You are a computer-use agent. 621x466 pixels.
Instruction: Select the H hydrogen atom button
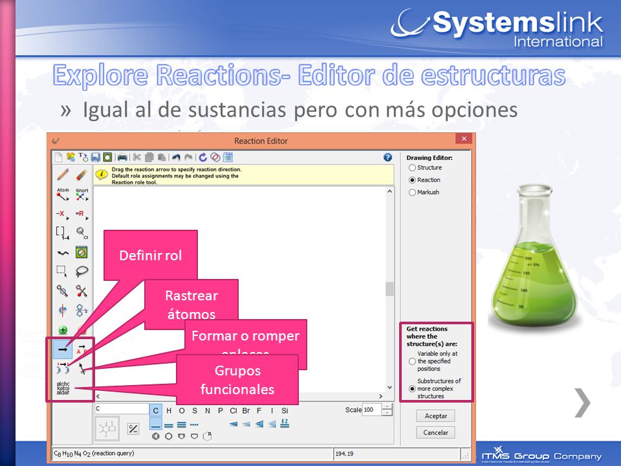169,411
